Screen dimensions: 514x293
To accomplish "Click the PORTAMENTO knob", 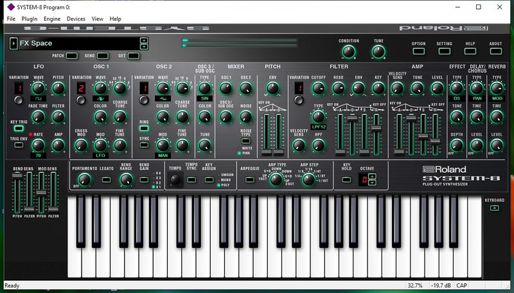I will [x=84, y=180].
